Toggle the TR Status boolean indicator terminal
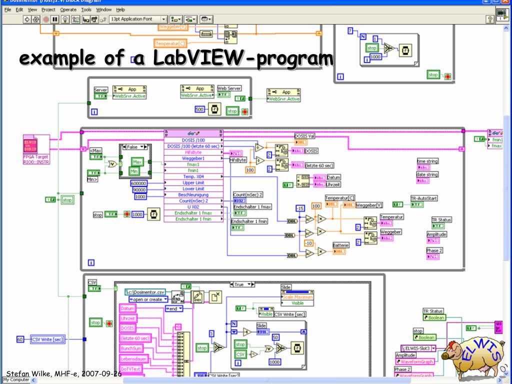 tap(438, 226)
